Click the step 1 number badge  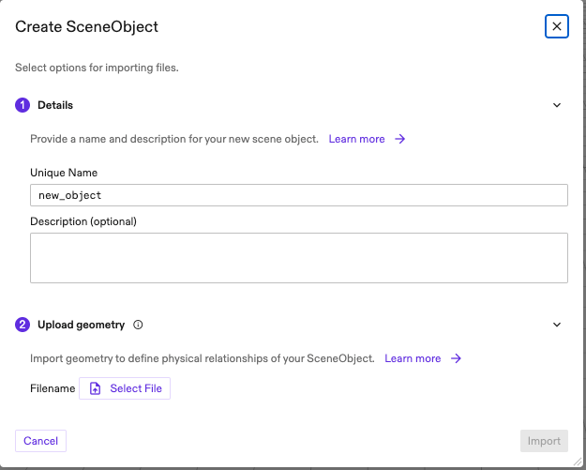(x=23, y=105)
